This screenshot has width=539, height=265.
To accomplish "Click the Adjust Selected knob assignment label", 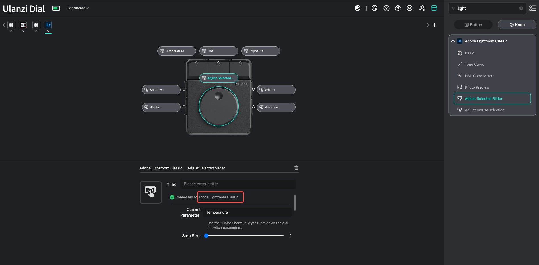I will click(219, 78).
